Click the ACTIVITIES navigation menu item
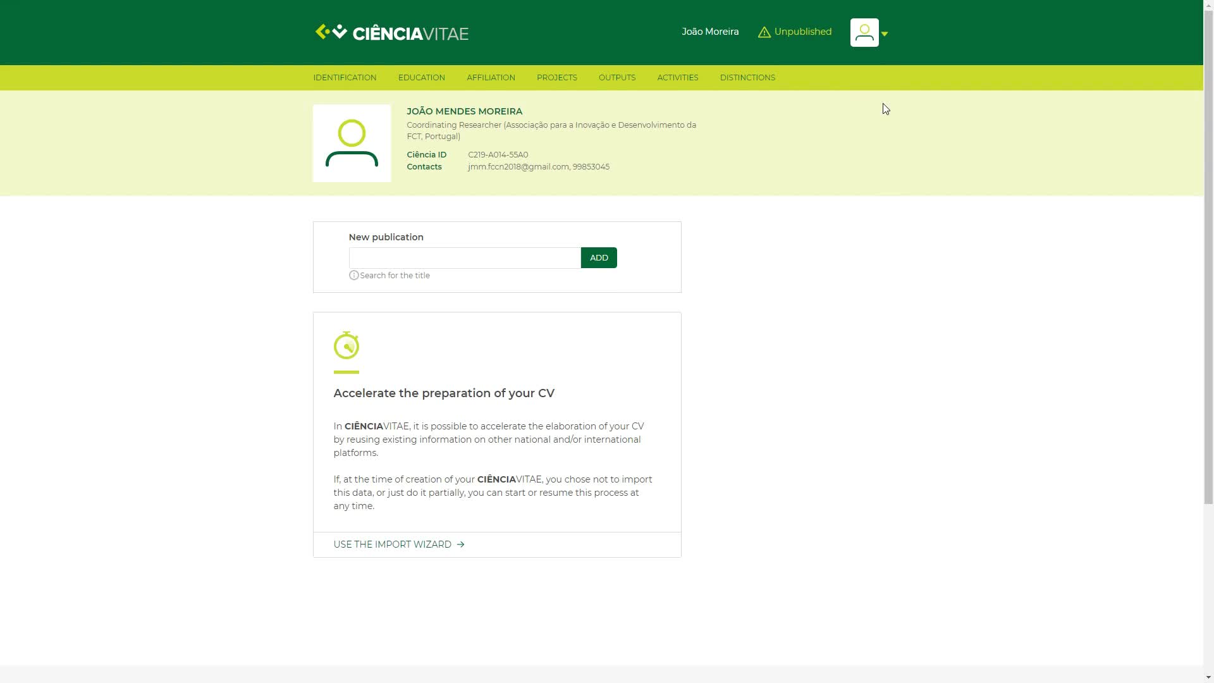This screenshot has height=683, width=1214. point(678,77)
